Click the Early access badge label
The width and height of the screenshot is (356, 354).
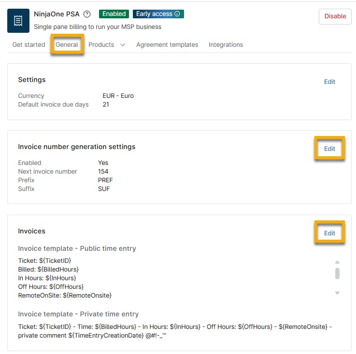(x=154, y=14)
